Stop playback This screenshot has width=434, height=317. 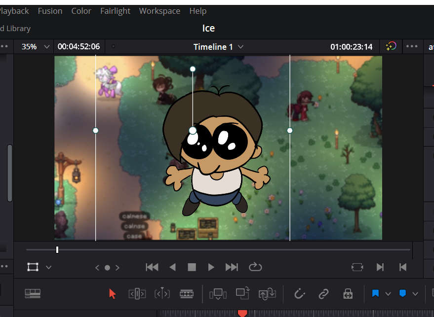point(192,267)
